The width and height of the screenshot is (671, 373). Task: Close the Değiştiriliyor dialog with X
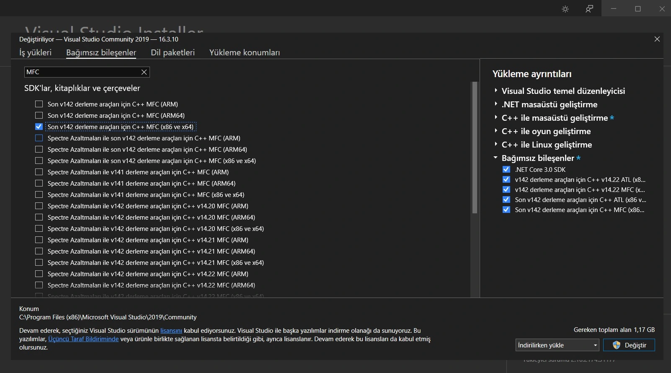tap(657, 39)
